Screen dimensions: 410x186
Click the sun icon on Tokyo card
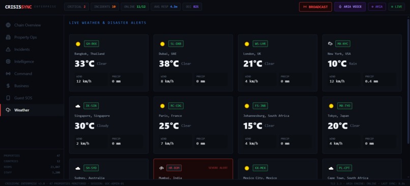(x=331, y=106)
